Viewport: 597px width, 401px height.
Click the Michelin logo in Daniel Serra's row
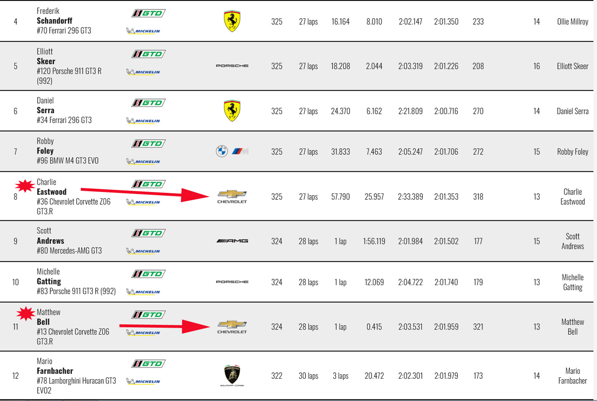point(143,121)
